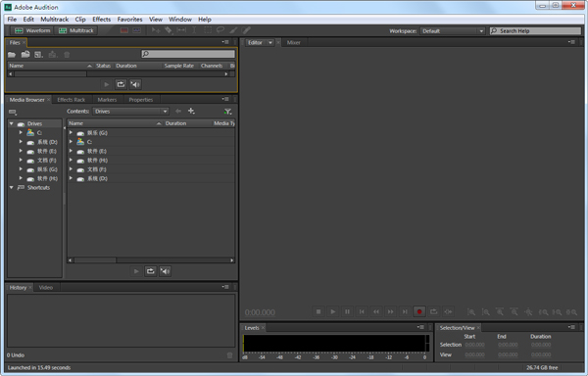
Task: Click the Rewind button in transport
Action: pos(376,311)
